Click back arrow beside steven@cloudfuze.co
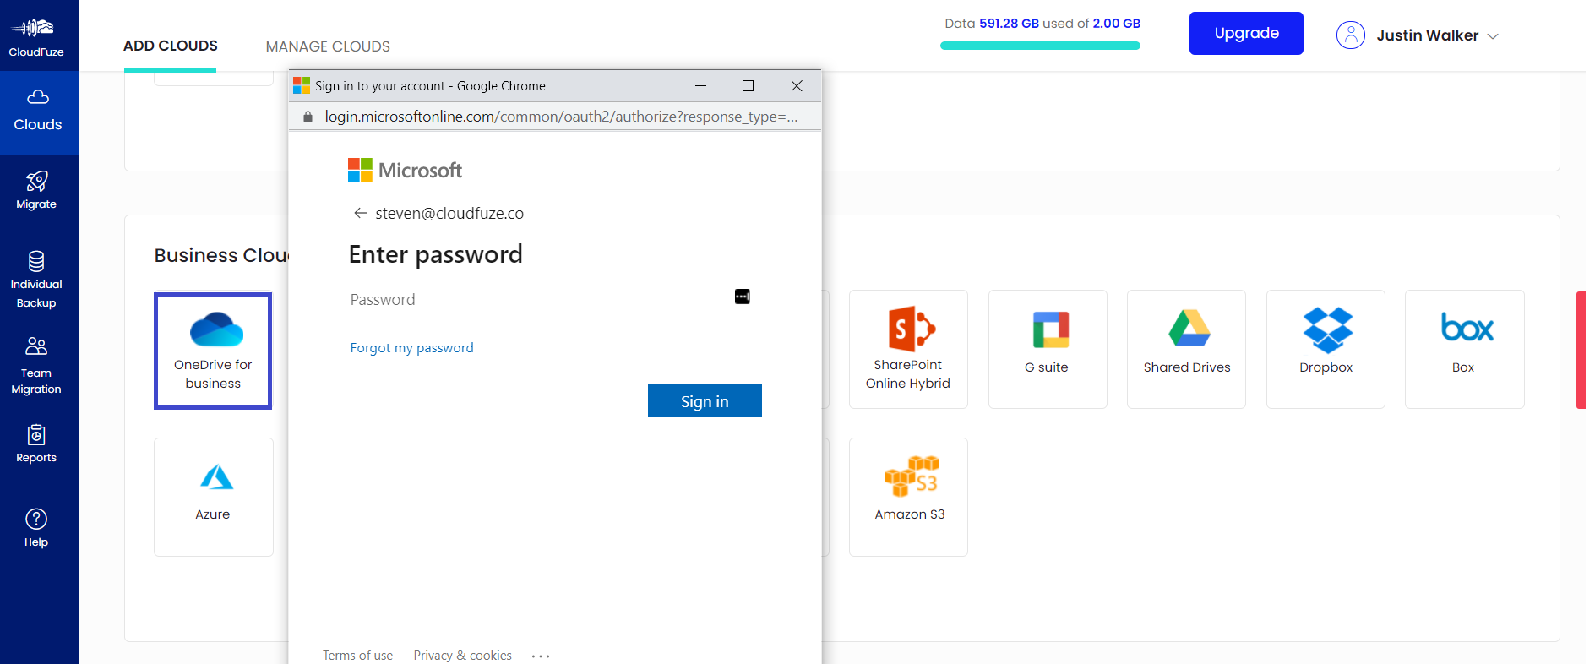This screenshot has width=1595, height=664. tap(361, 213)
